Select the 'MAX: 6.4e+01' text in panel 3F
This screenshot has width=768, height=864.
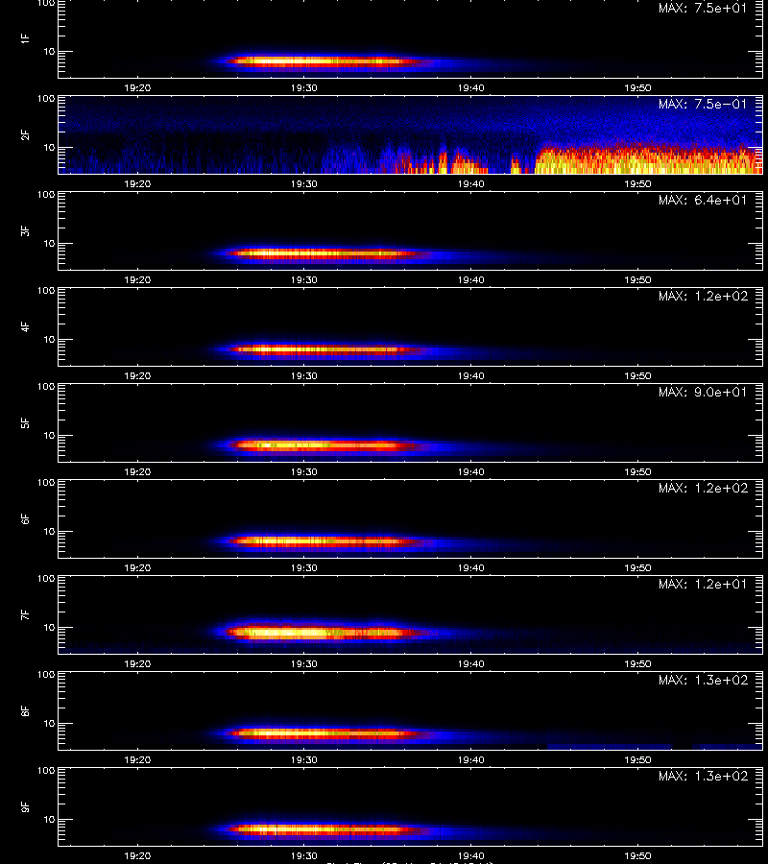pos(703,200)
